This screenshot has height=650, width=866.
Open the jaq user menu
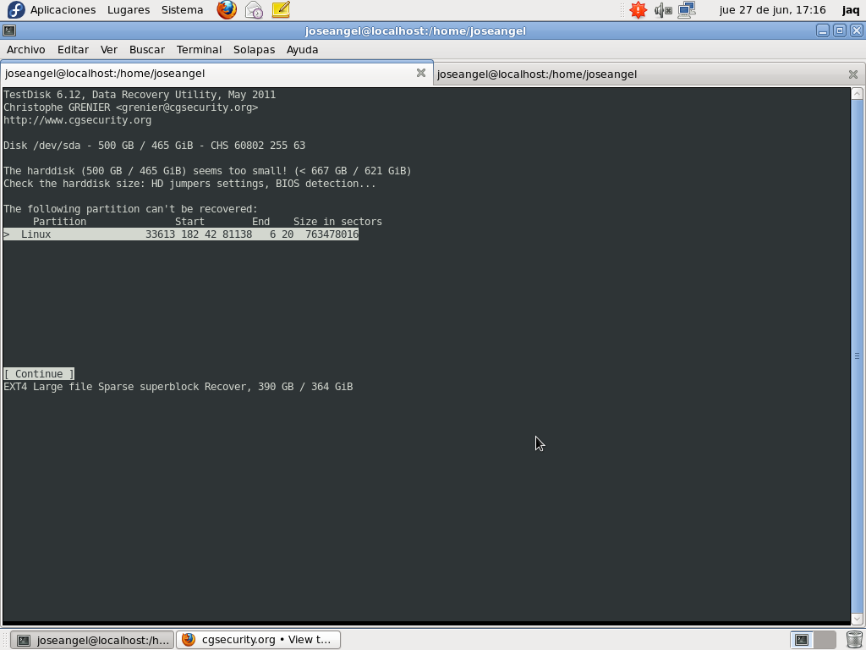(851, 10)
